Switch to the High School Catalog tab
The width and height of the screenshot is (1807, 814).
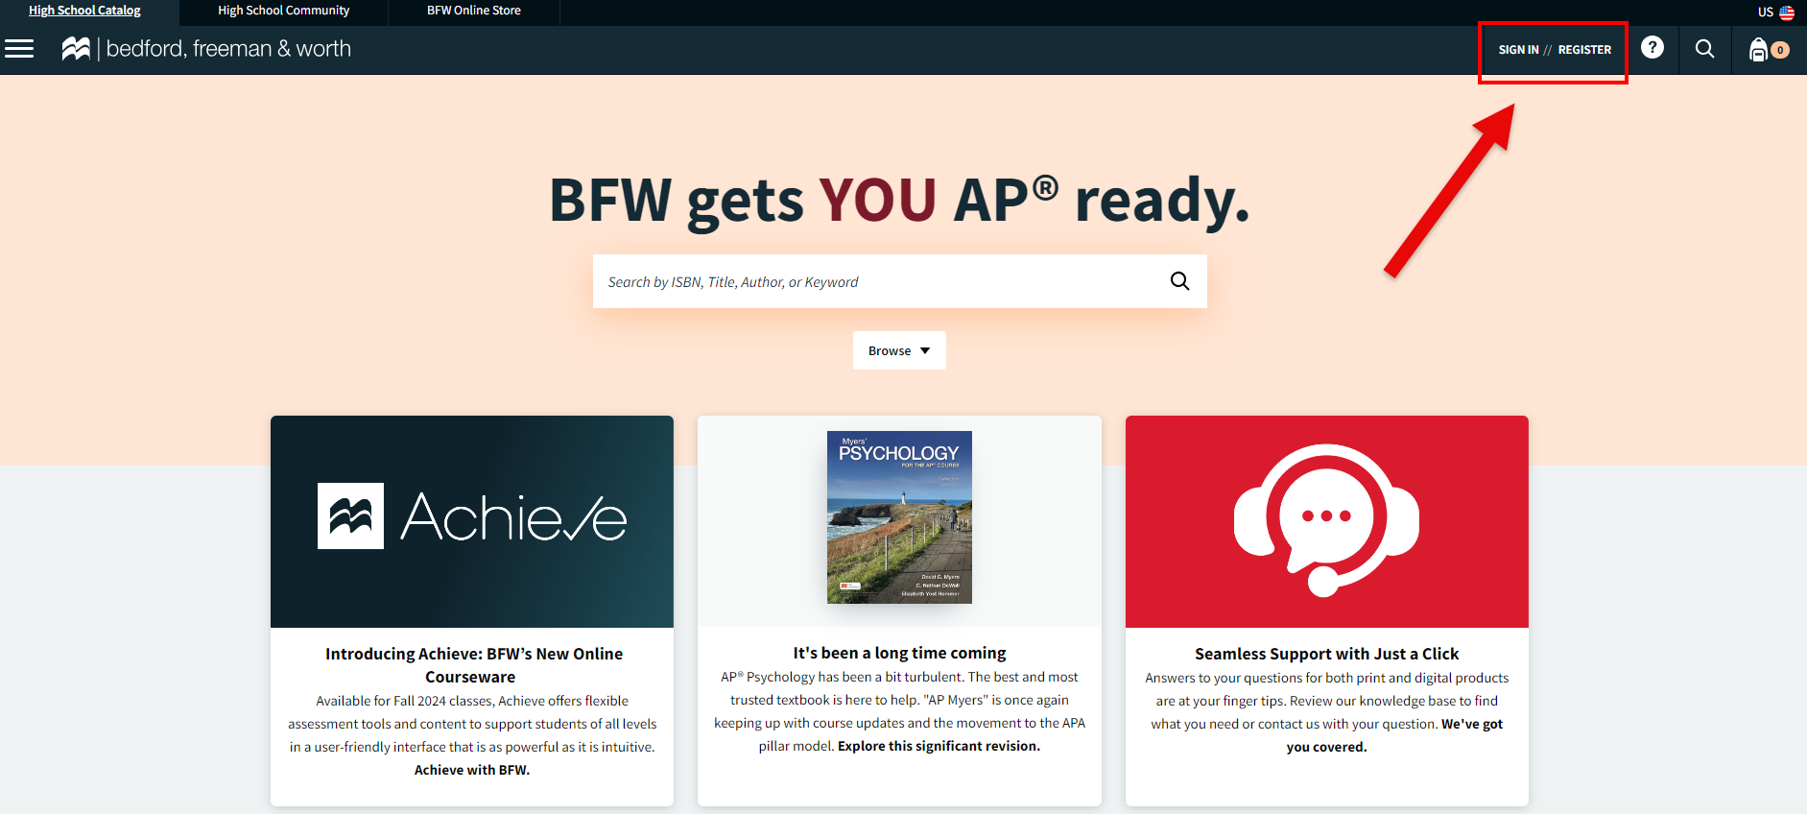tap(84, 11)
